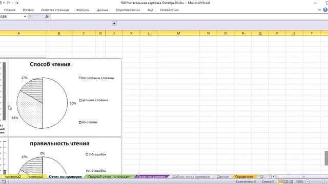Open the Данные ribbon tab

pos(102,10)
